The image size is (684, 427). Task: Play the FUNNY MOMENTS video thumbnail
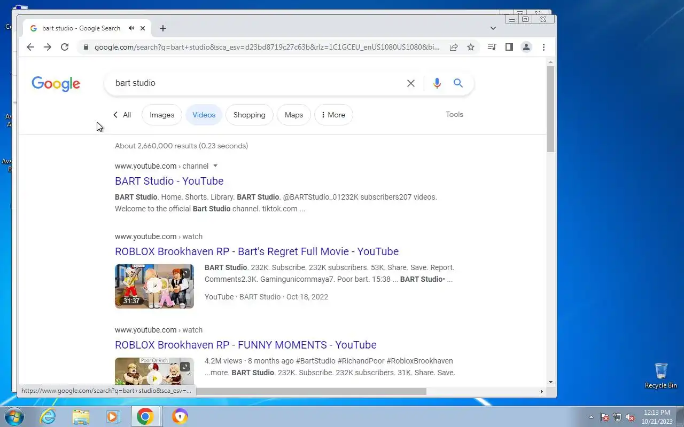pyautogui.click(x=154, y=370)
